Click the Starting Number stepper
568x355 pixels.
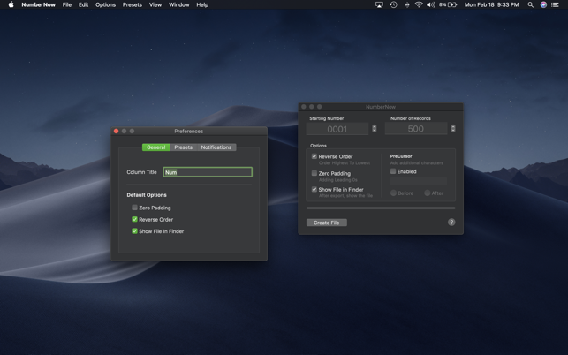pos(375,129)
